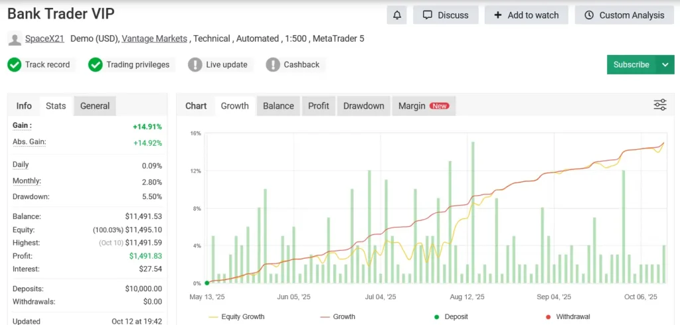Click the chart settings sliders icon
680x325 pixels.
660,105
